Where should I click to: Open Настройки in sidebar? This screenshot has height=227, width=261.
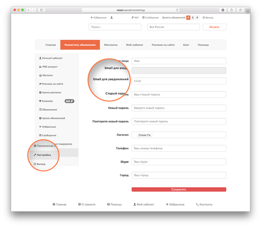point(43,155)
